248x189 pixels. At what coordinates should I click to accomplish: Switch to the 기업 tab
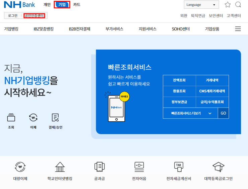[62, 5]
